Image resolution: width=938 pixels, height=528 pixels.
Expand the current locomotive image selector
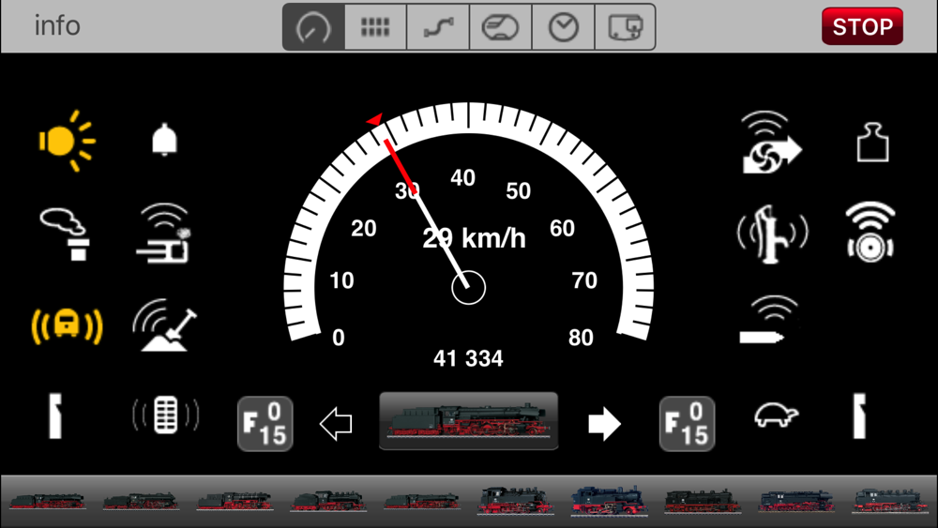click(468, 421)
